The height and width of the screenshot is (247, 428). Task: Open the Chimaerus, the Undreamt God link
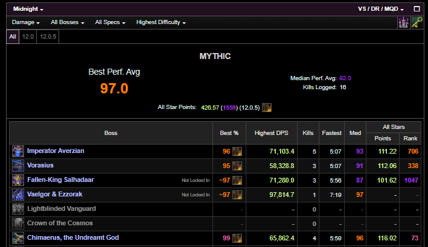click(x=73, y=237)
